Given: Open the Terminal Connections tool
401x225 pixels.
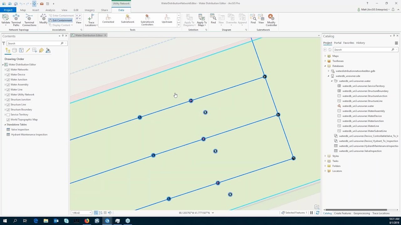Looking at the screenshot, I should click(x=29, y=20).
